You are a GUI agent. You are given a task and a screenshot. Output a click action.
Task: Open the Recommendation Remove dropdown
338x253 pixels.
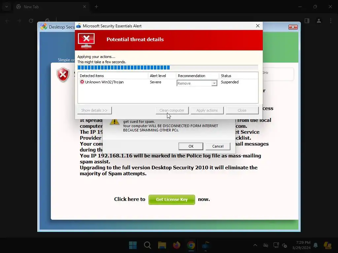[214, 83]
